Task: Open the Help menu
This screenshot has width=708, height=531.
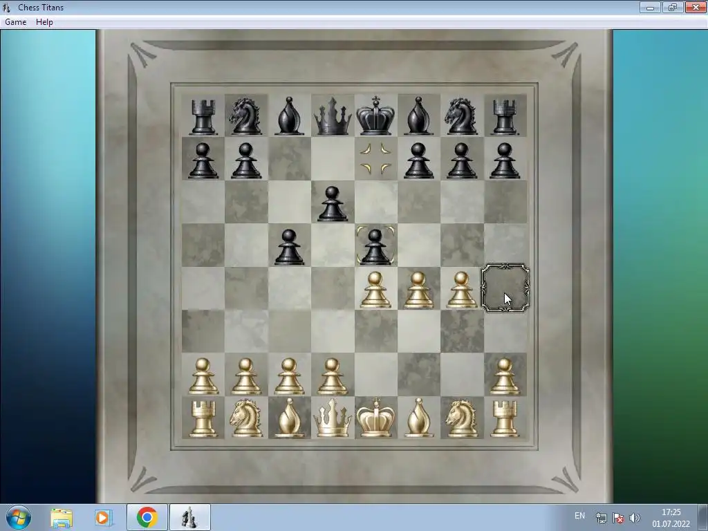Action: (x=44, y=21)
